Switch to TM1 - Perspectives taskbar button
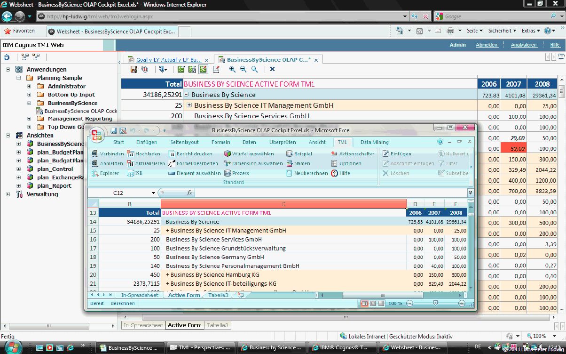Image resolution: width=566 pixels, height=354 pixels. tap(201, 348)
